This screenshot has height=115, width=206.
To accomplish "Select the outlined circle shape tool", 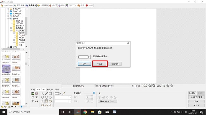I will click(x=46, y=97).
